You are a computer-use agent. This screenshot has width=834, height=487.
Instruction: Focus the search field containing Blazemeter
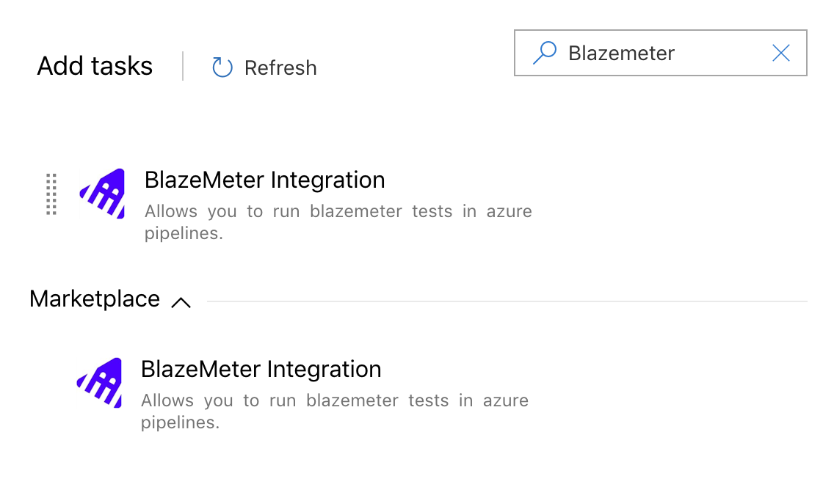coord(660,53)
